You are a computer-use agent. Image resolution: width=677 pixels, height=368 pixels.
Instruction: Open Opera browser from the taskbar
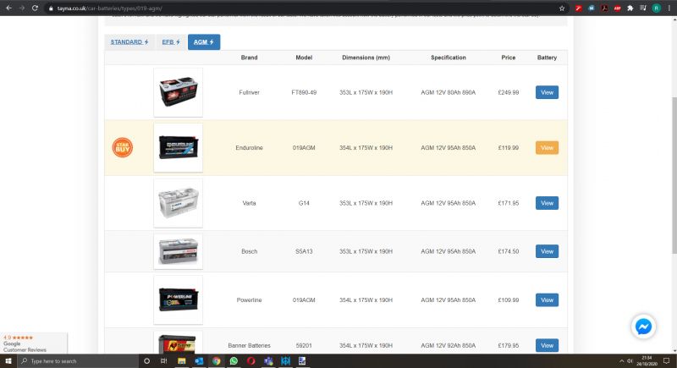click(x=250, y=361)
